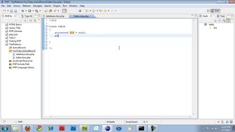The height and width of the screenshot is (132, 235).
Task: Select the PHP perspective button
Action: point(215,11)
